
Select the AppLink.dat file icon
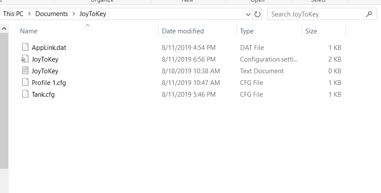coord(25,47)
